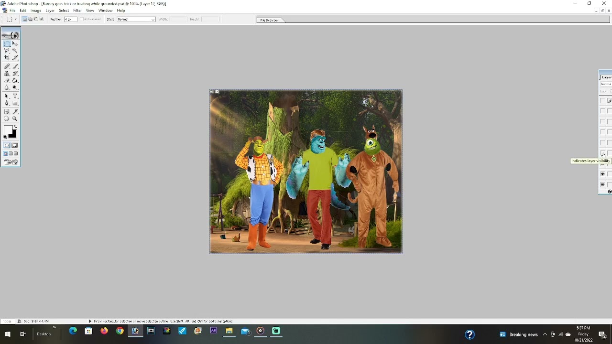Screen dimensions: 612x344
Task: Open the Help menu
Action: tap(121, 11)
